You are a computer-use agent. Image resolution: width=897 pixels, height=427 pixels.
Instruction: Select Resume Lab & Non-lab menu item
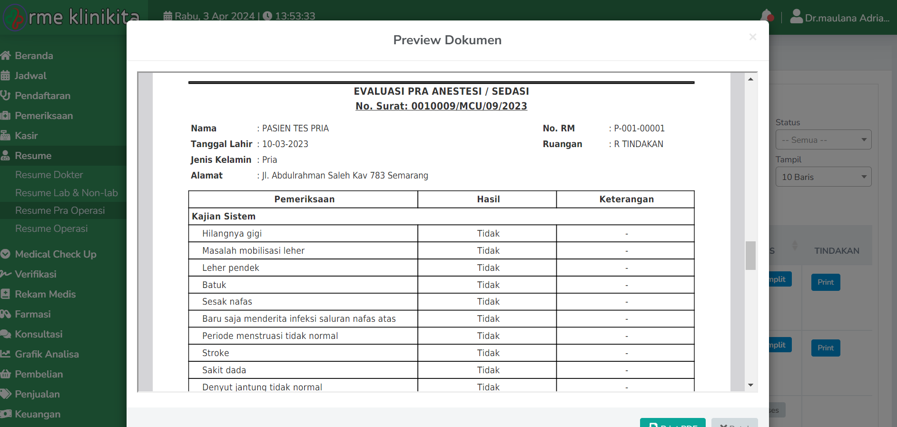(x=67, y=193)
